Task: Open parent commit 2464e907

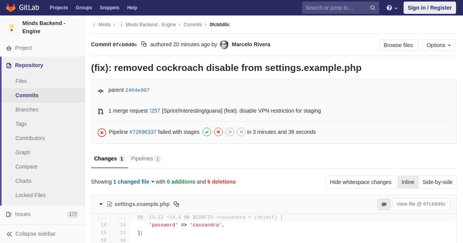Action: click(137, 90)
